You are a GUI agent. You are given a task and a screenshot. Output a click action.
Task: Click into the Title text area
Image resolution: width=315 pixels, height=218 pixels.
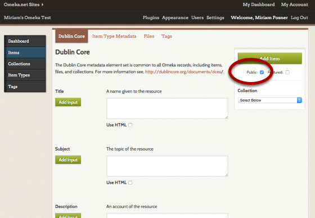pos(168,108)
